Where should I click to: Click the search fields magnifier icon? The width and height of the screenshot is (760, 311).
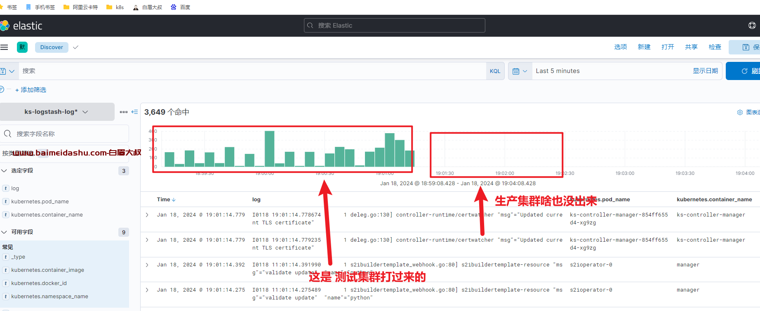7,134
